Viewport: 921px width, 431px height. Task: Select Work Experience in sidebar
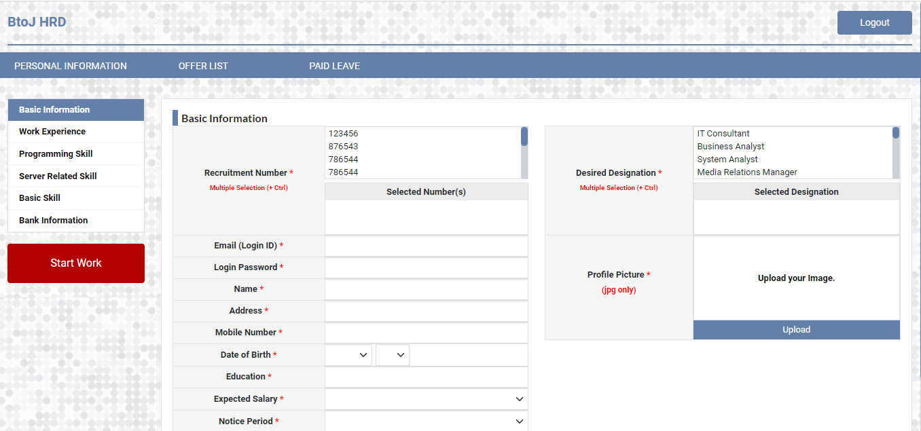(x=52, y=132)
